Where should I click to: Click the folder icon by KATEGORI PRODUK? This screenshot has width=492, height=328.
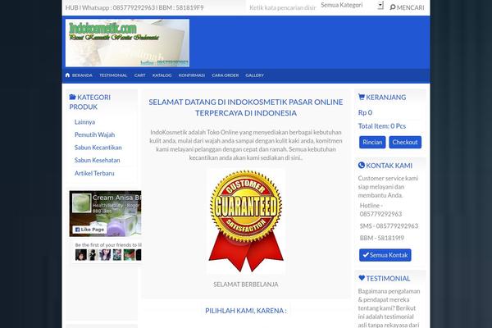coord(72,97)
